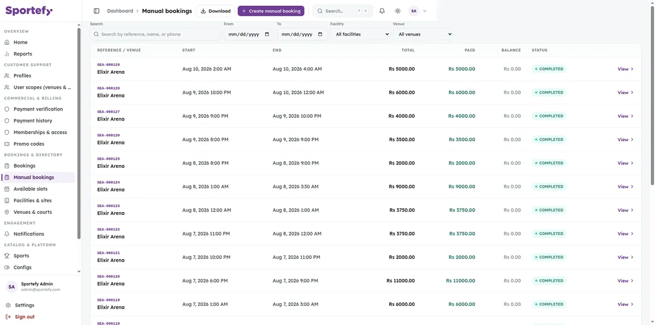Go to Reports in the sidebar

38,54
